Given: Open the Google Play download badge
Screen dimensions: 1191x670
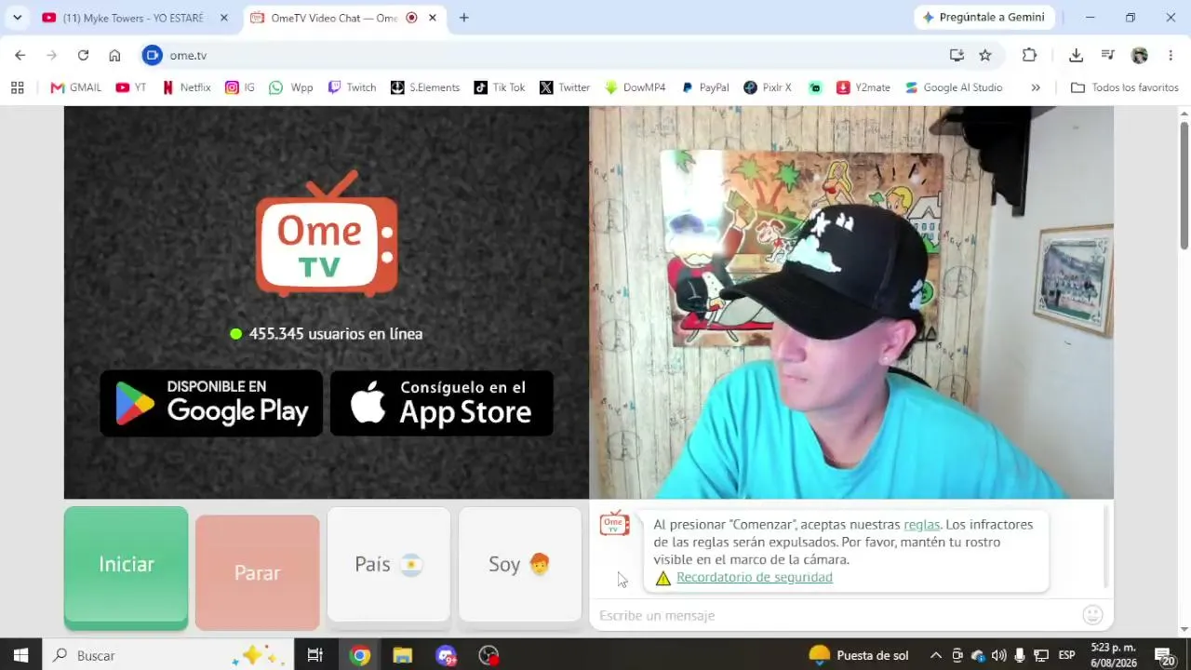Looking at the screenshot, I should tap(211, 403).
